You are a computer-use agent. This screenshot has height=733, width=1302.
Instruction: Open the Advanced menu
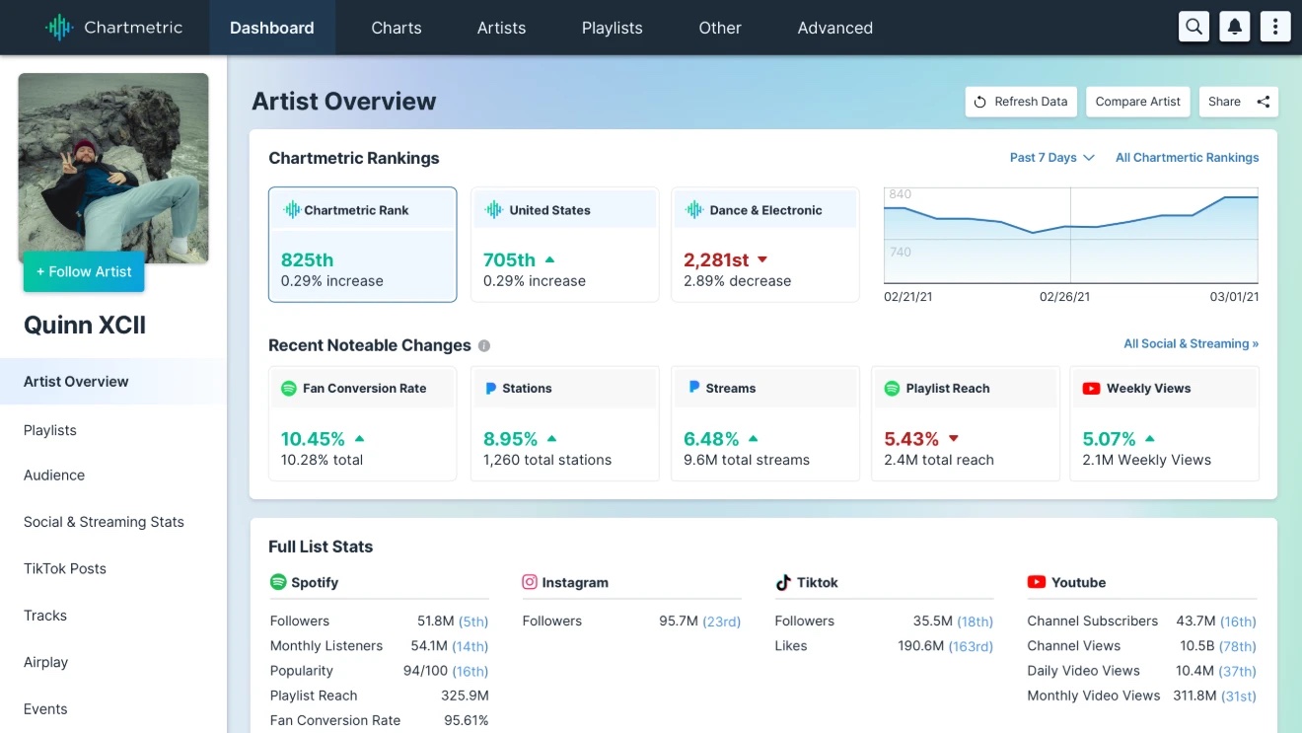click(x=835, y=28)
